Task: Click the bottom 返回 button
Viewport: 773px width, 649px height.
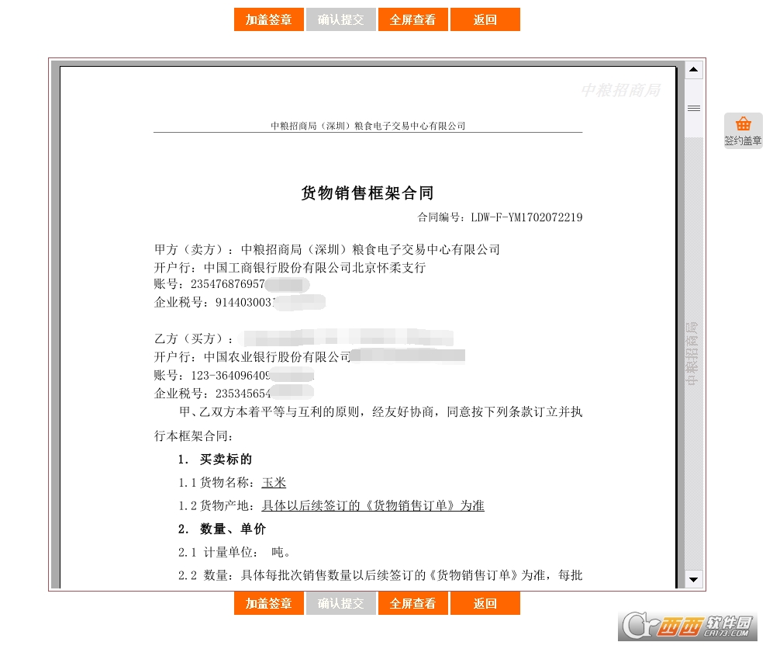Action: (x=485, y=603)
